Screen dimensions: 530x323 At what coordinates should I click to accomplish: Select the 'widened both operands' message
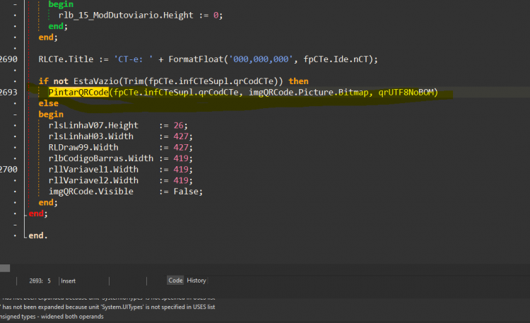[52, 317]
